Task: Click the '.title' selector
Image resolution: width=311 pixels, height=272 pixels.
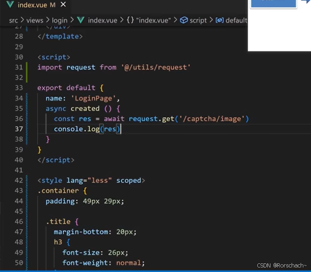Action: [x=58, y=221]
